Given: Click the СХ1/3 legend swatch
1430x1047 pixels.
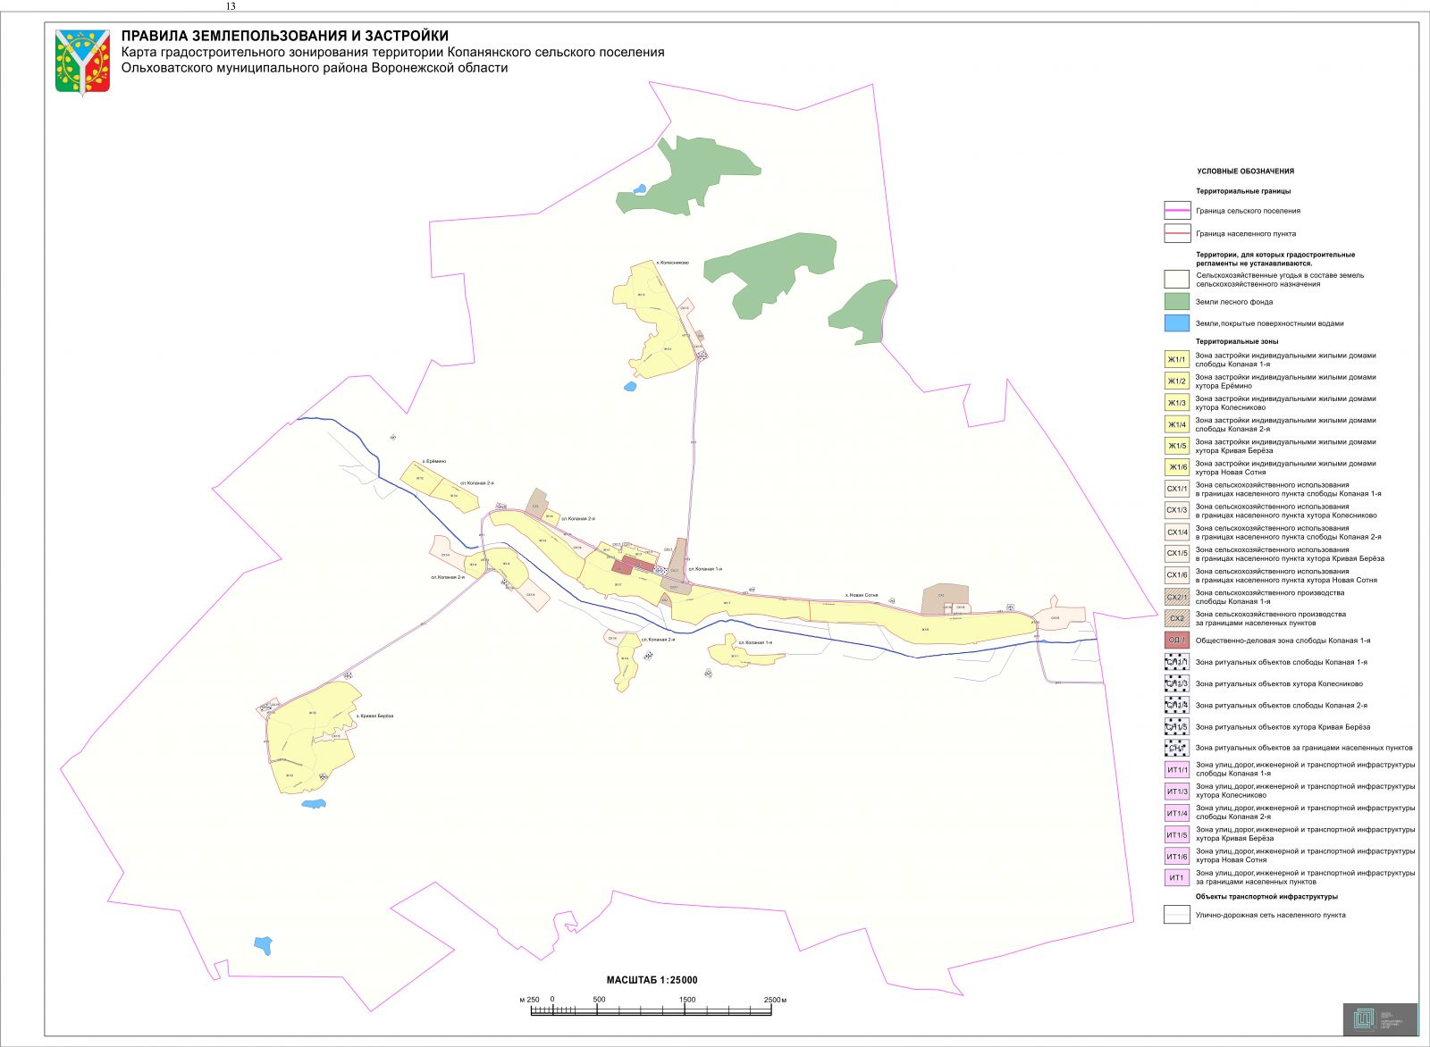Looking at the screenshot, I should [x=1177, y=510].
